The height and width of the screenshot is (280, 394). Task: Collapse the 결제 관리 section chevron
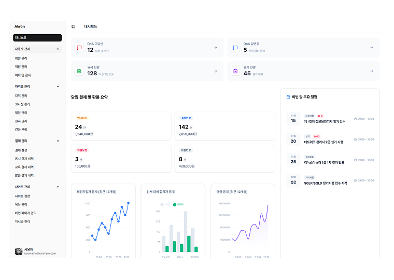tap(58, 141)
